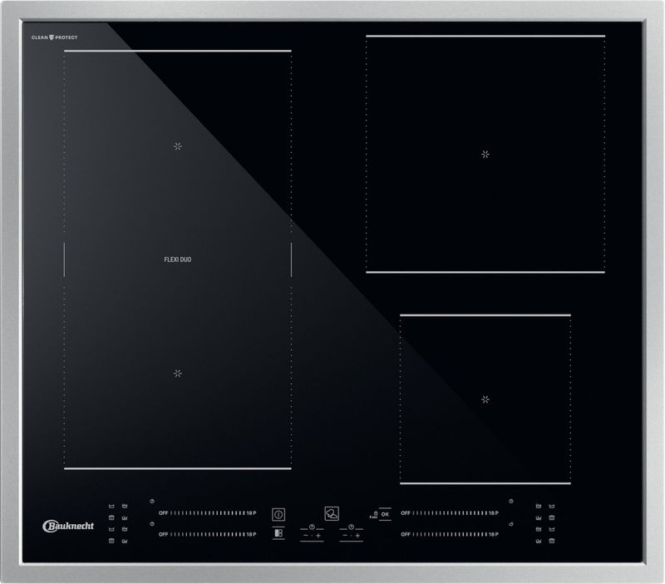
Task: Decrease the left timer with minus
Action: click(304, 535)
